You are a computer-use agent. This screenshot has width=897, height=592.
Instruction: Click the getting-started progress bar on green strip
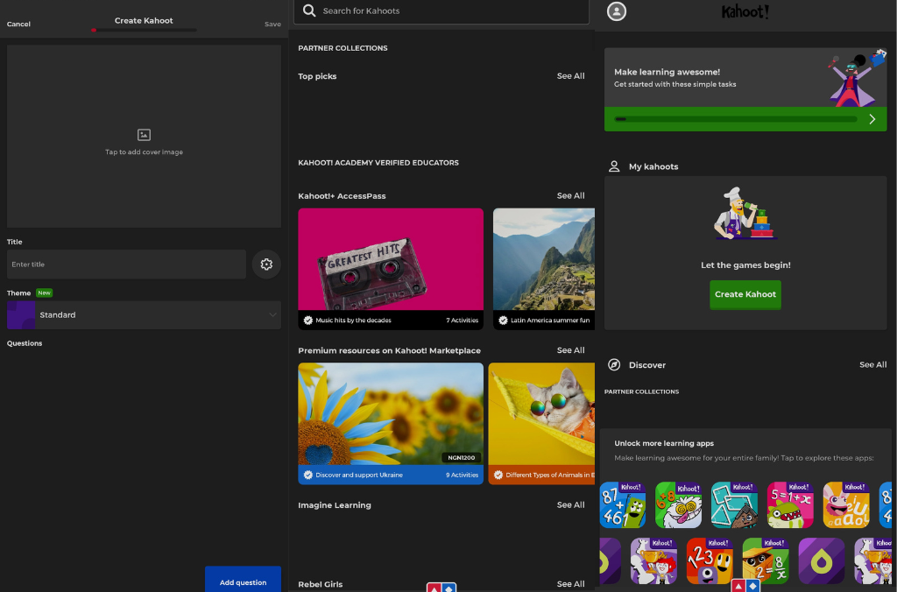click(x=736, y=119)
